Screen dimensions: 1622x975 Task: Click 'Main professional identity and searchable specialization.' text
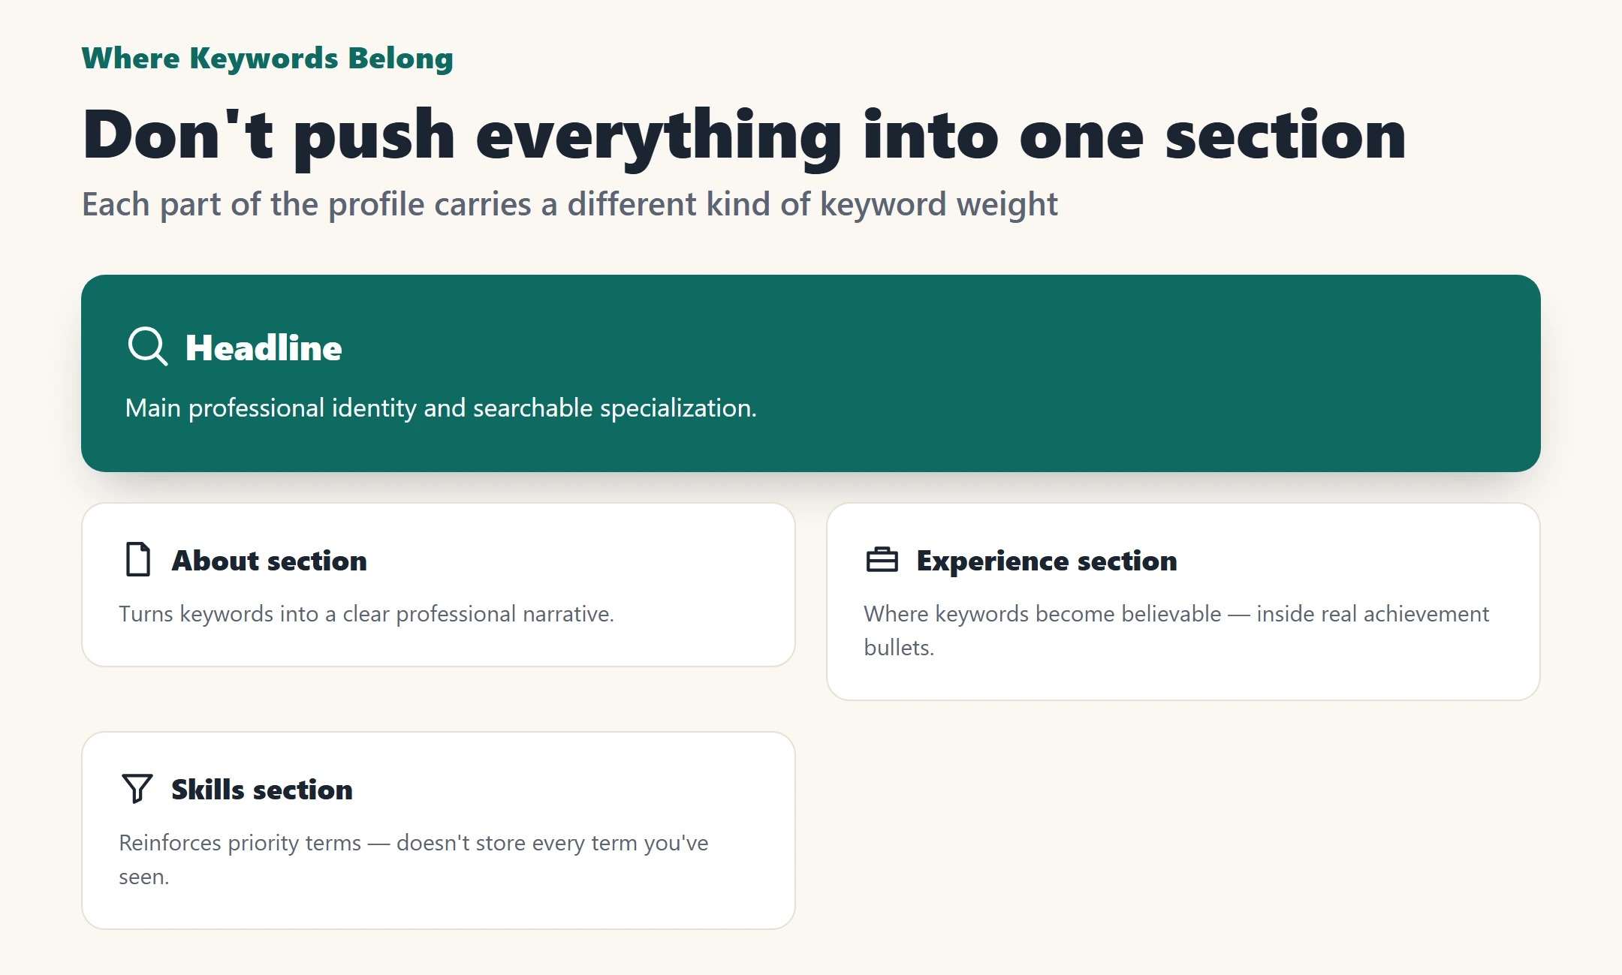pyautogui.click(x=441, y=408)
